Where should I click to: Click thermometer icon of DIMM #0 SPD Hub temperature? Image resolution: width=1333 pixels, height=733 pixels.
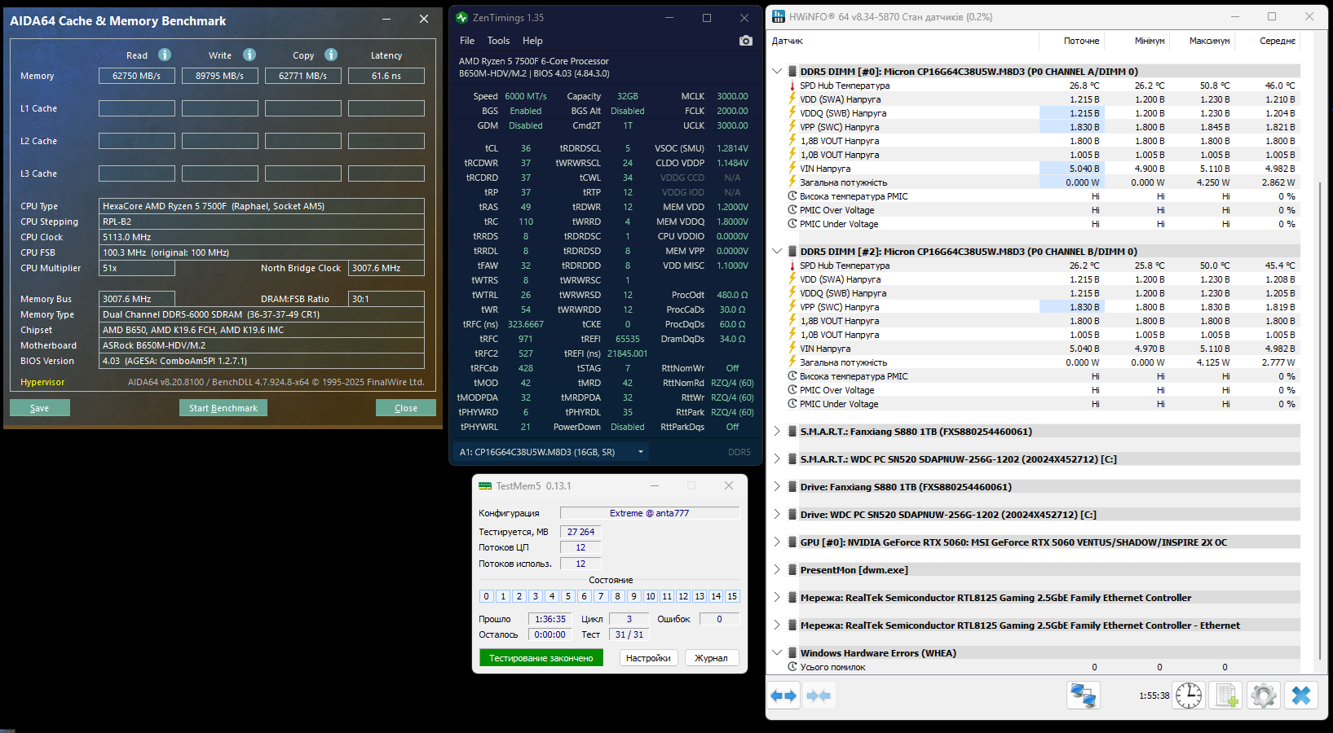point(792,86)
